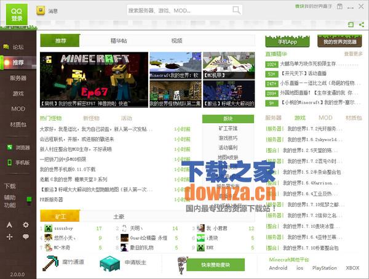
Task: Open 游戏 in the left sidebar
Action: (x=18, y=94)
